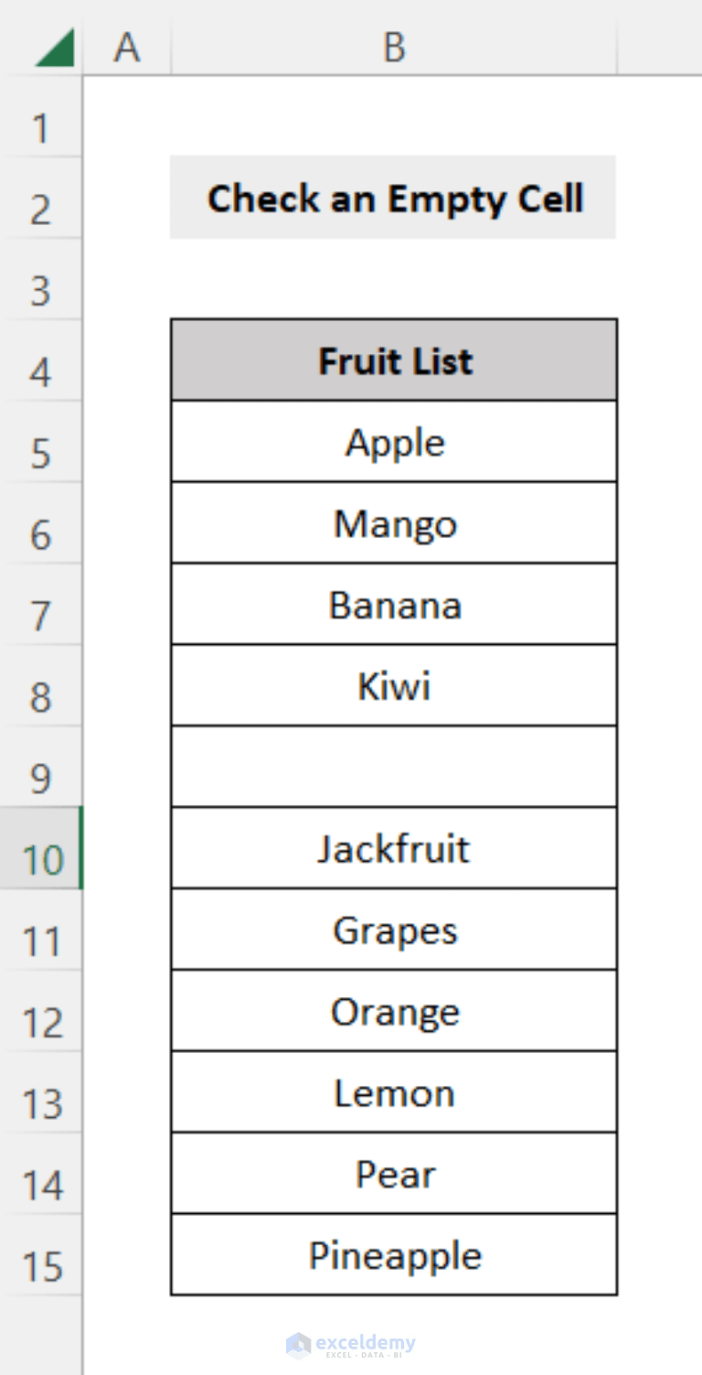This screenshot has width=702, height=1375.
Task: Select the Grapes cell
Action: (393, 929)
